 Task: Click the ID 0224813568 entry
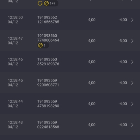(48, 127)
